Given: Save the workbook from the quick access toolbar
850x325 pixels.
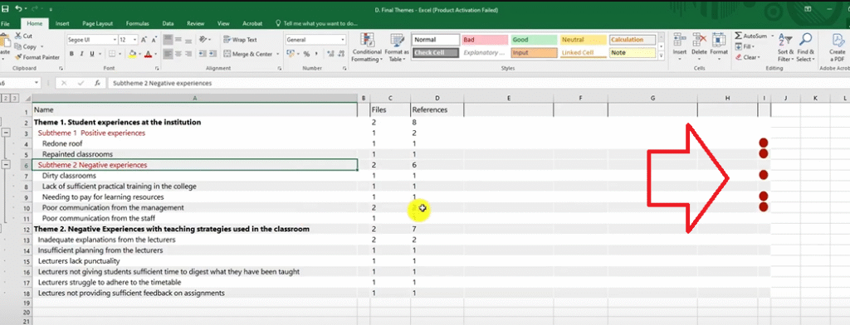Looking at the screenshot, I should point(6,9).
